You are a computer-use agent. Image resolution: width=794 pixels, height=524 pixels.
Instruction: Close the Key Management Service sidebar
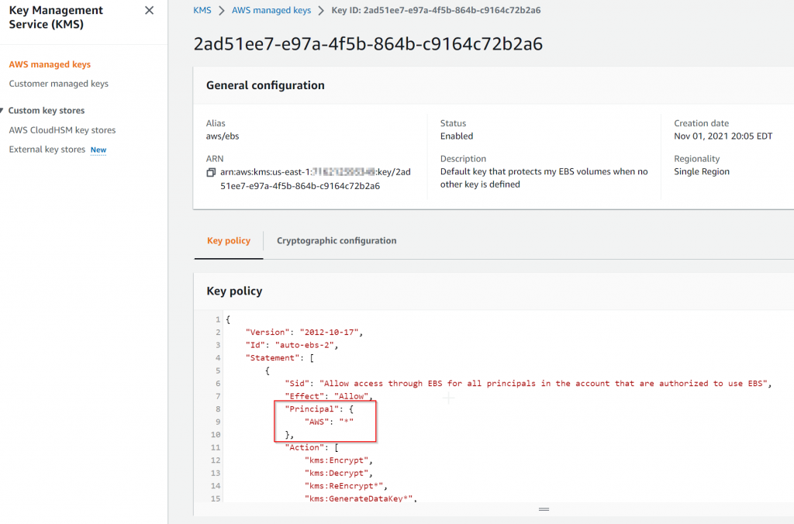coord(149,10)
